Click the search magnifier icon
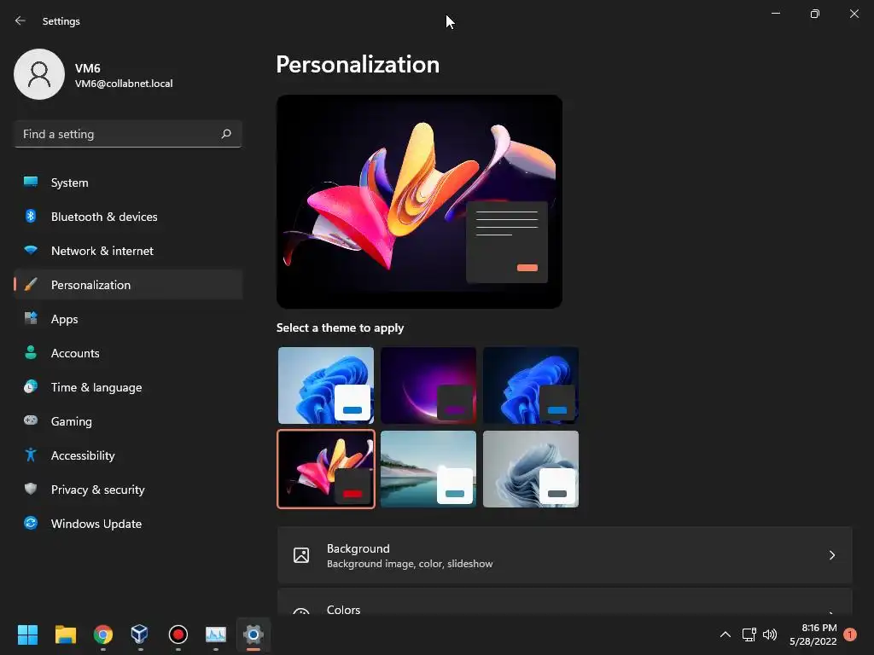 (225, 134)
